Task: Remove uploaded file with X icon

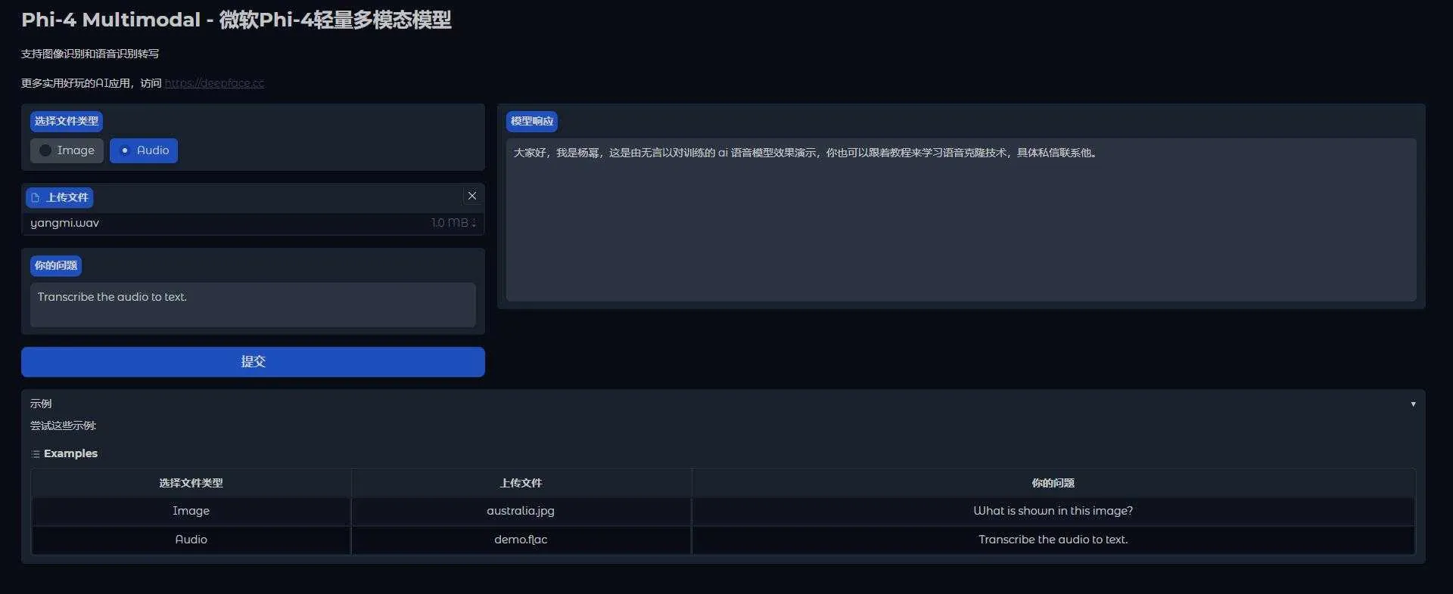Action: click(472, 196)
